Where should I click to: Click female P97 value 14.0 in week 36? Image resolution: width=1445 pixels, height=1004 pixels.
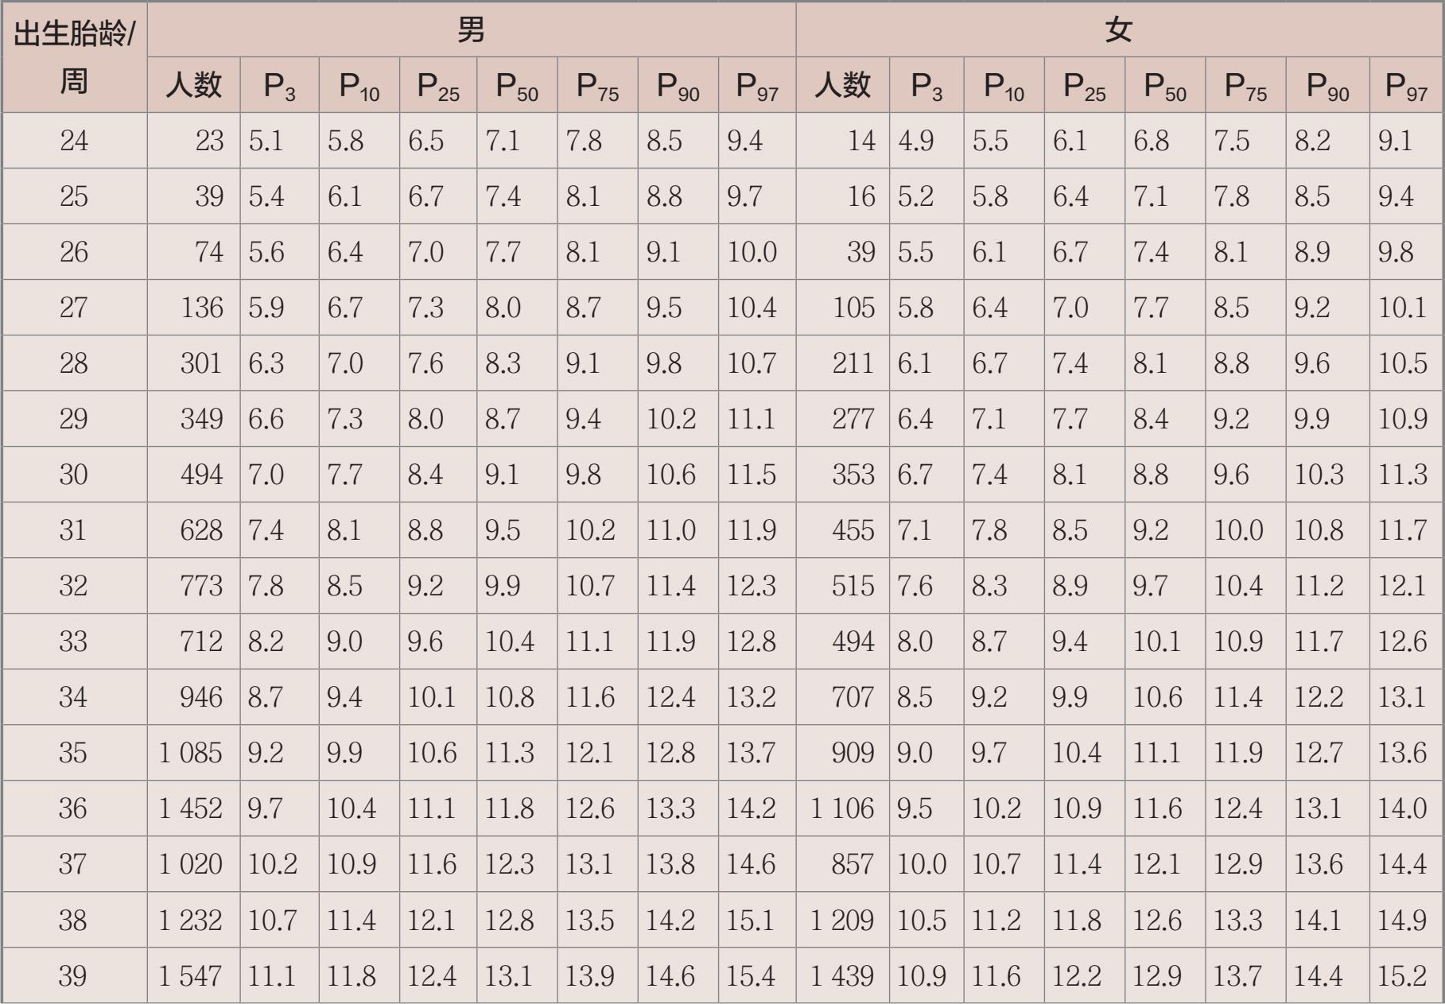(1402, 808)
